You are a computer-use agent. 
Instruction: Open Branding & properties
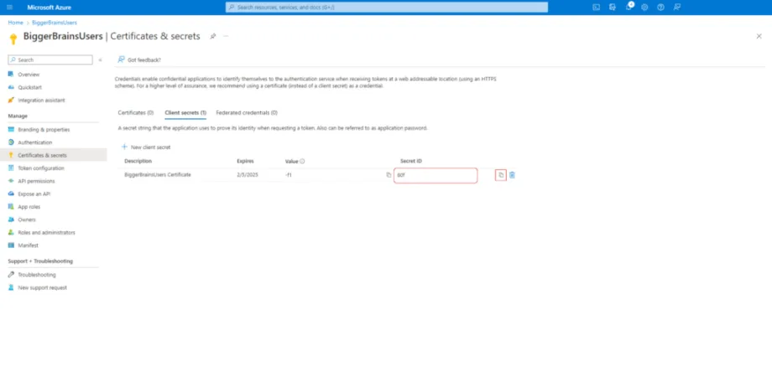(x=44, y=130)
